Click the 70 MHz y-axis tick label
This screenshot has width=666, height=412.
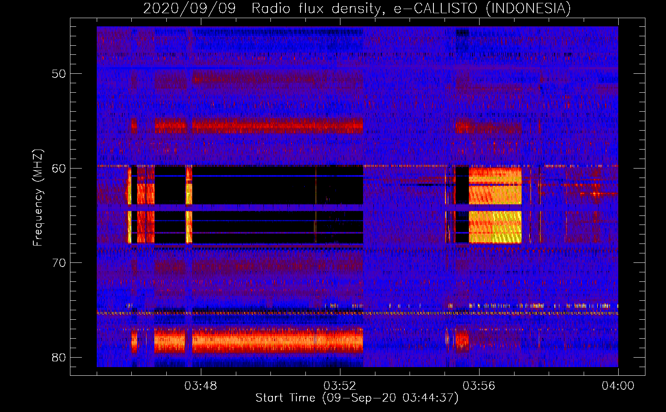(59, 263)
